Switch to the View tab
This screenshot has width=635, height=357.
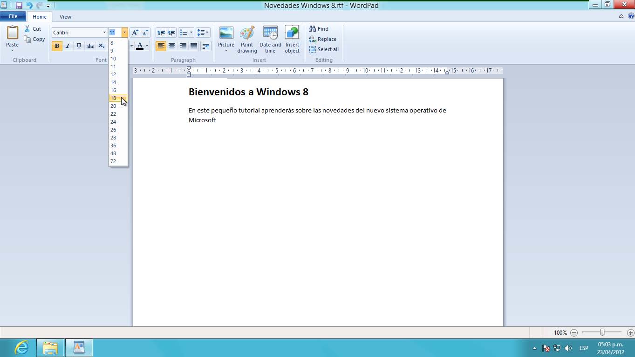[x=65, y=17]
